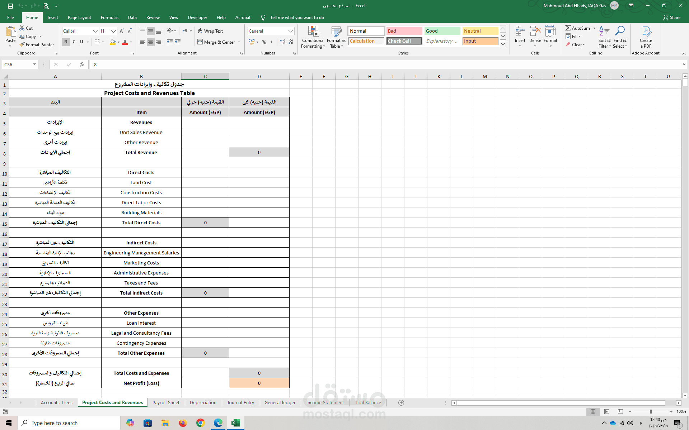The height and width of the screenshot is (430, 689).
Task: Switch to Payroll Sheet worksheet tab
Action: click(166, 402)
